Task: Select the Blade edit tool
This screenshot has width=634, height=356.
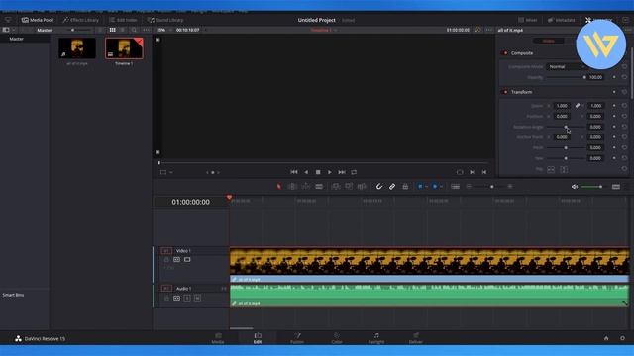Action: click(319, 187)
